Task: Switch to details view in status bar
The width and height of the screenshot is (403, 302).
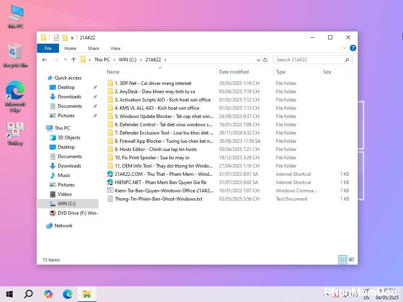Action: (x=343, y=260)
